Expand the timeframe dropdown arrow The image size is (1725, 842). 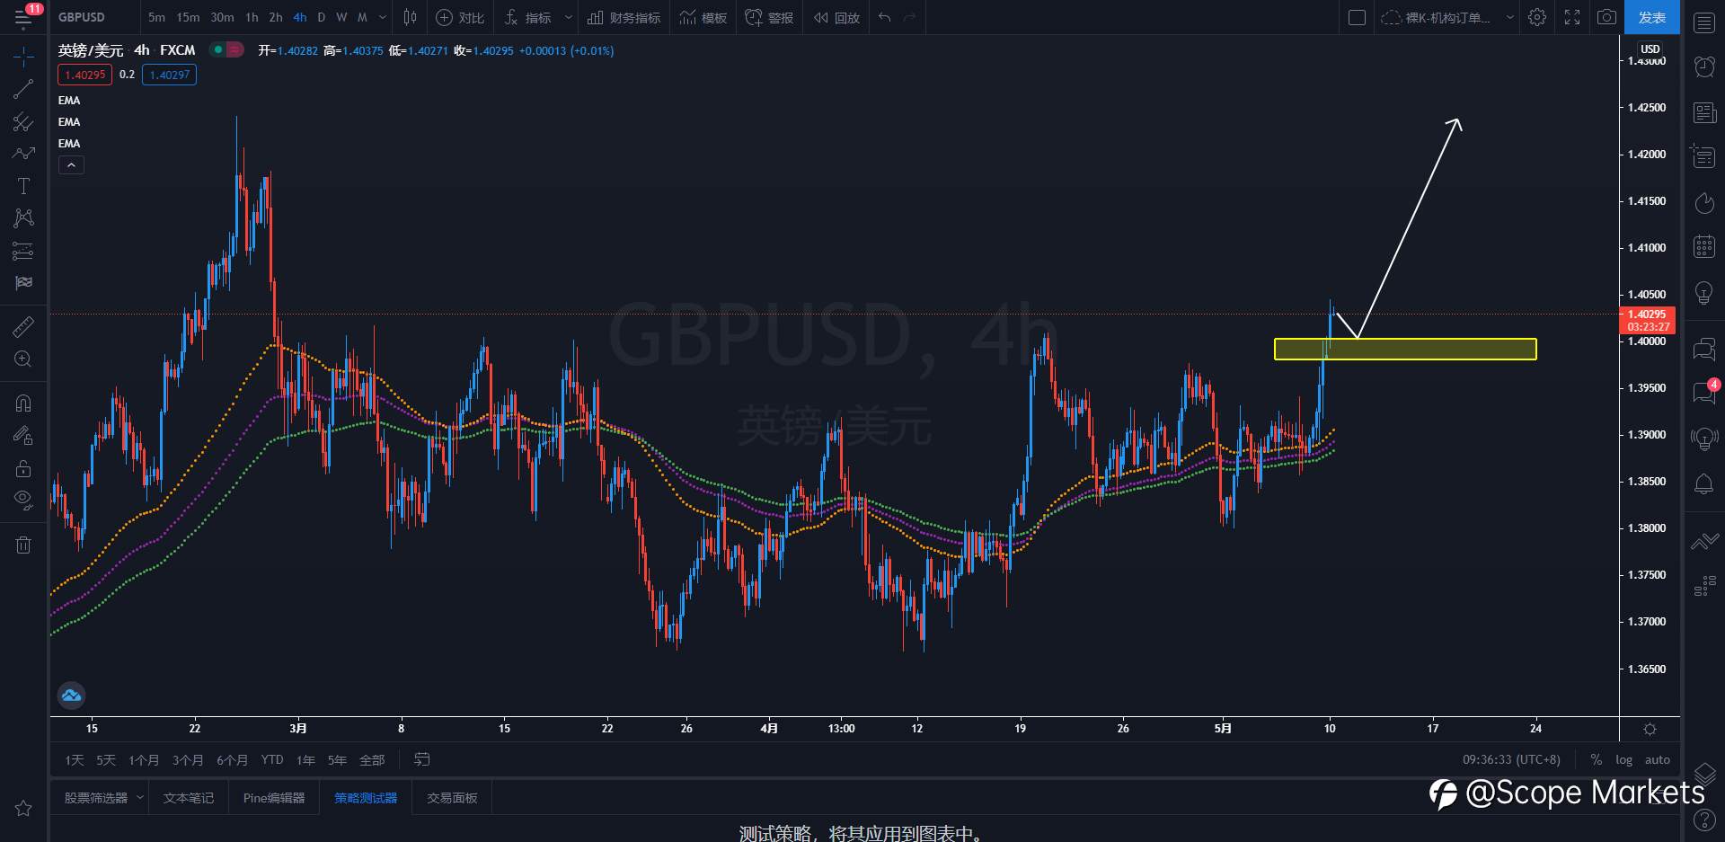(383, 17)
